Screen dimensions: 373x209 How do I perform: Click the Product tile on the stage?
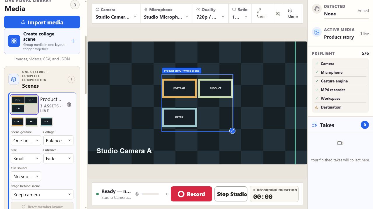[x=215, y=88]
